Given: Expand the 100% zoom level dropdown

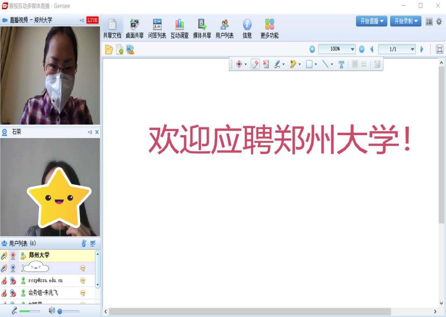Looking at the screenshot, I should pyautogui.click(x=352, y=49).
